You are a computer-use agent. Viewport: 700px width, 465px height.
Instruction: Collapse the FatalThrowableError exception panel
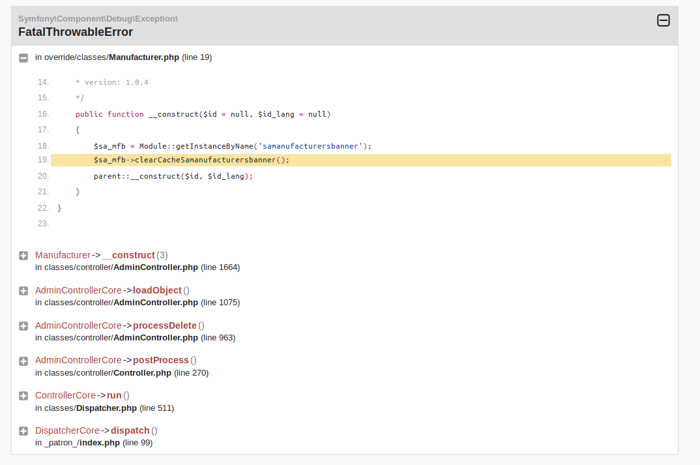point(663,21)
